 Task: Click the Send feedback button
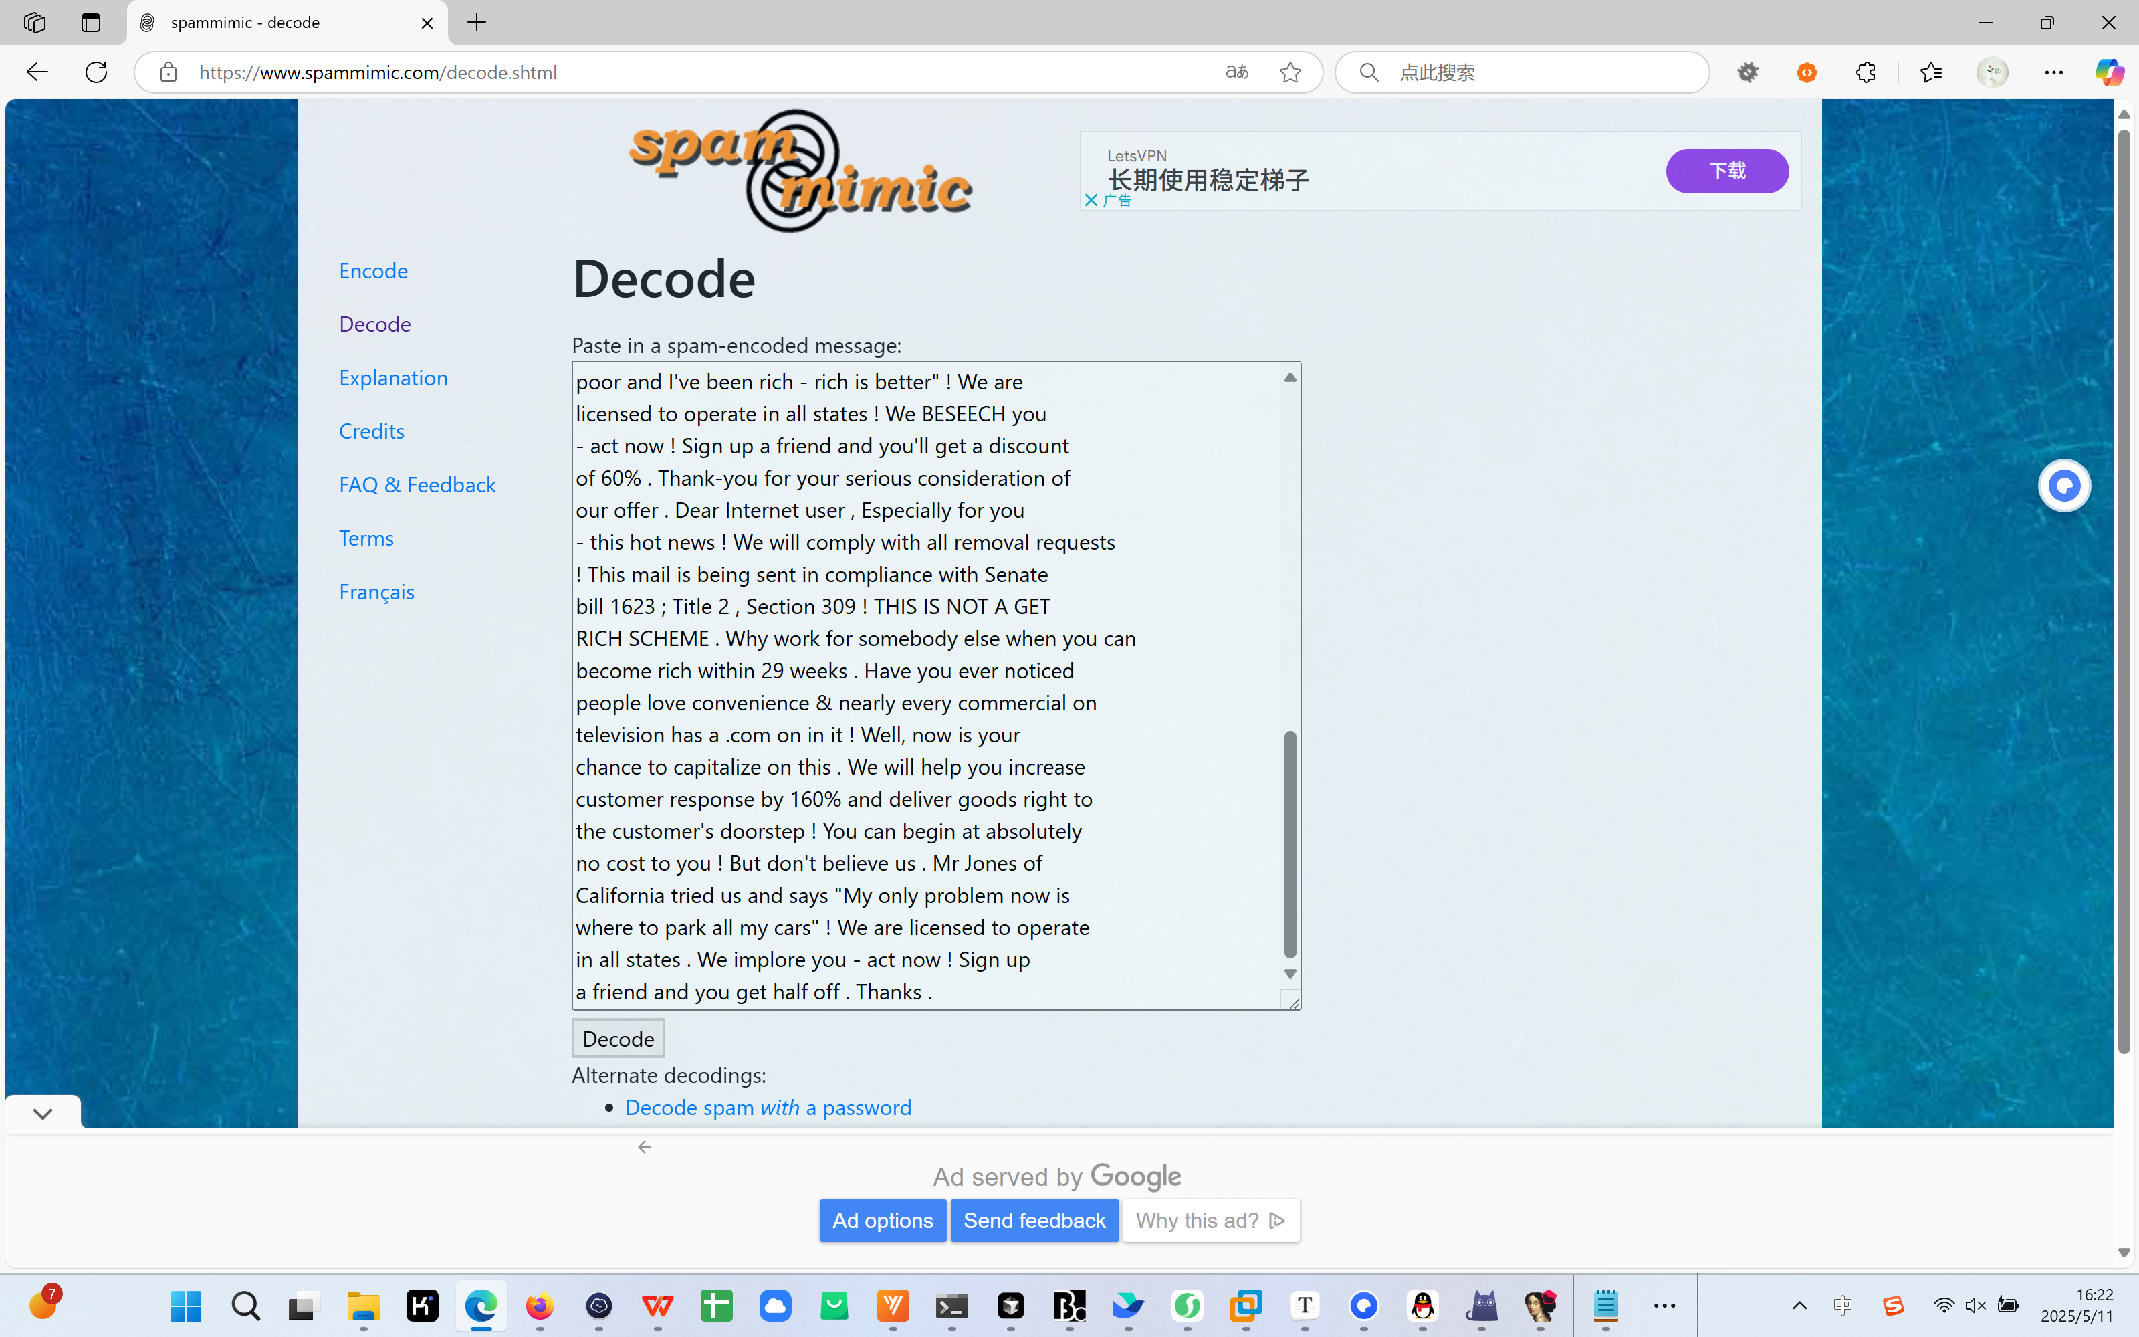click(1034, 1220)
